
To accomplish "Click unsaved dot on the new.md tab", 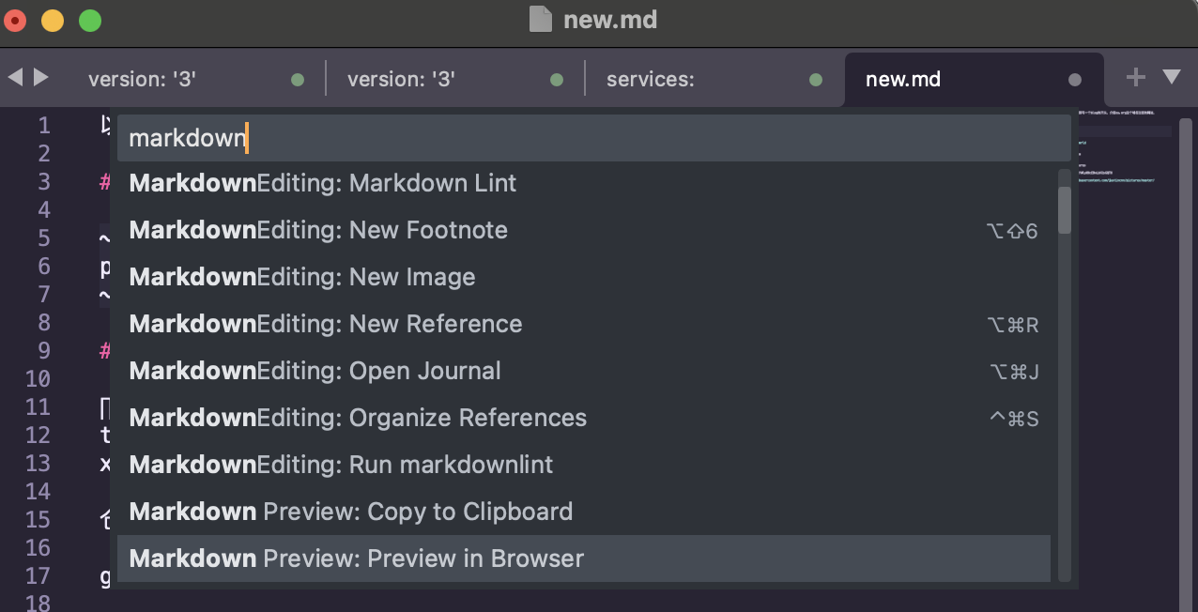I will pyautogui.click(x=1075, y=80).
